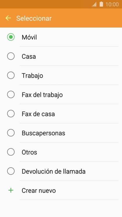Tap the 10:00 clock in status bar

point(112,4)
